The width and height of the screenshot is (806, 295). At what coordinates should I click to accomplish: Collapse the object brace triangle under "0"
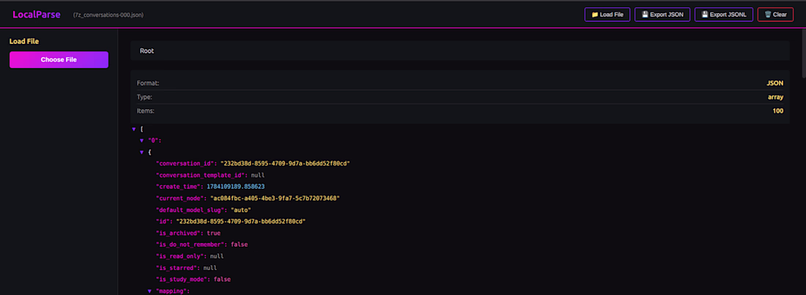(x=141, y=152)
